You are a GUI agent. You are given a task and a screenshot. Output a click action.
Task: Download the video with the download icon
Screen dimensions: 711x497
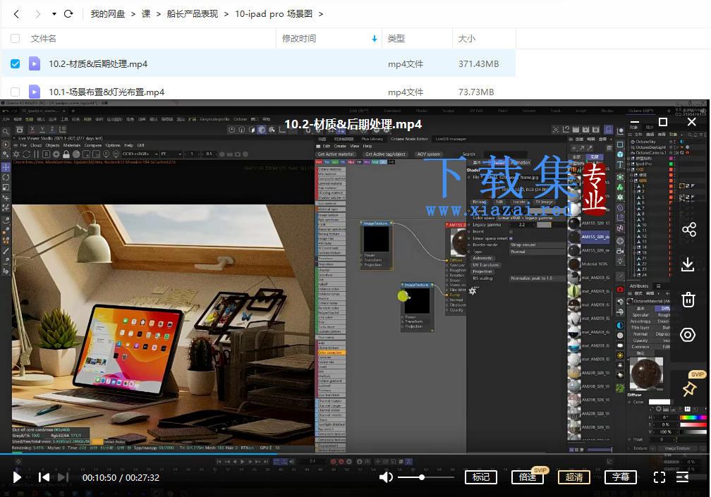click(x=688, y=264)
